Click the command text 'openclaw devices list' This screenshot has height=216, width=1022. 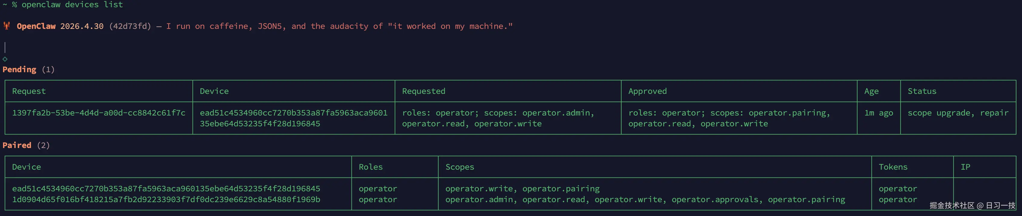72,5
